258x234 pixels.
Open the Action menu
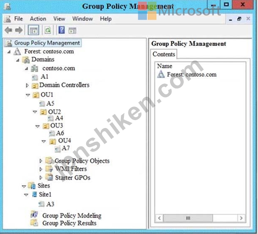tap(38, 18)
